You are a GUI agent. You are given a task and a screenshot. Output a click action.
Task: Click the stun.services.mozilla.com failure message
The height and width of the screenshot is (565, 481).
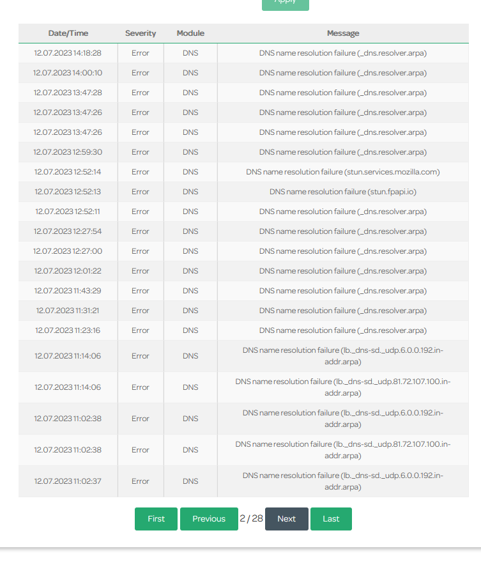343,172
